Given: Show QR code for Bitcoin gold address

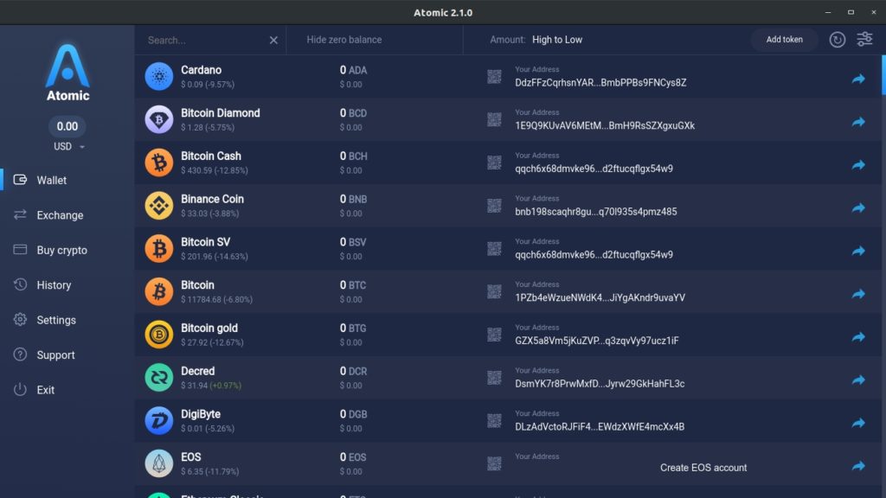Looking at the screenshot, I should pos(494,335).
